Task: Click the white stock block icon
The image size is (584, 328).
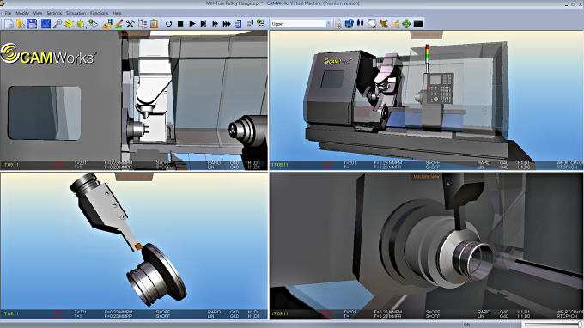Action: pos(372,24)
